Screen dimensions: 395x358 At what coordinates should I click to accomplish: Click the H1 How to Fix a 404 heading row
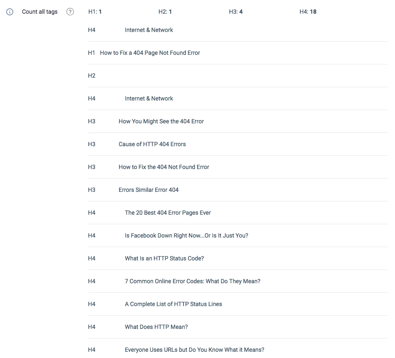(238, 53)
